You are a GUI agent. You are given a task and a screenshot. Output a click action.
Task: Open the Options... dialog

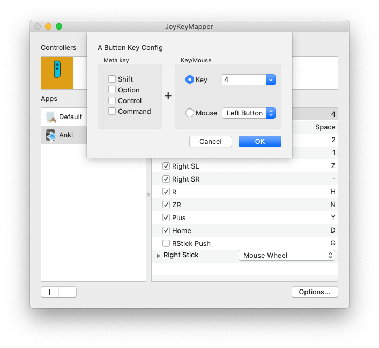coord(315,292)
